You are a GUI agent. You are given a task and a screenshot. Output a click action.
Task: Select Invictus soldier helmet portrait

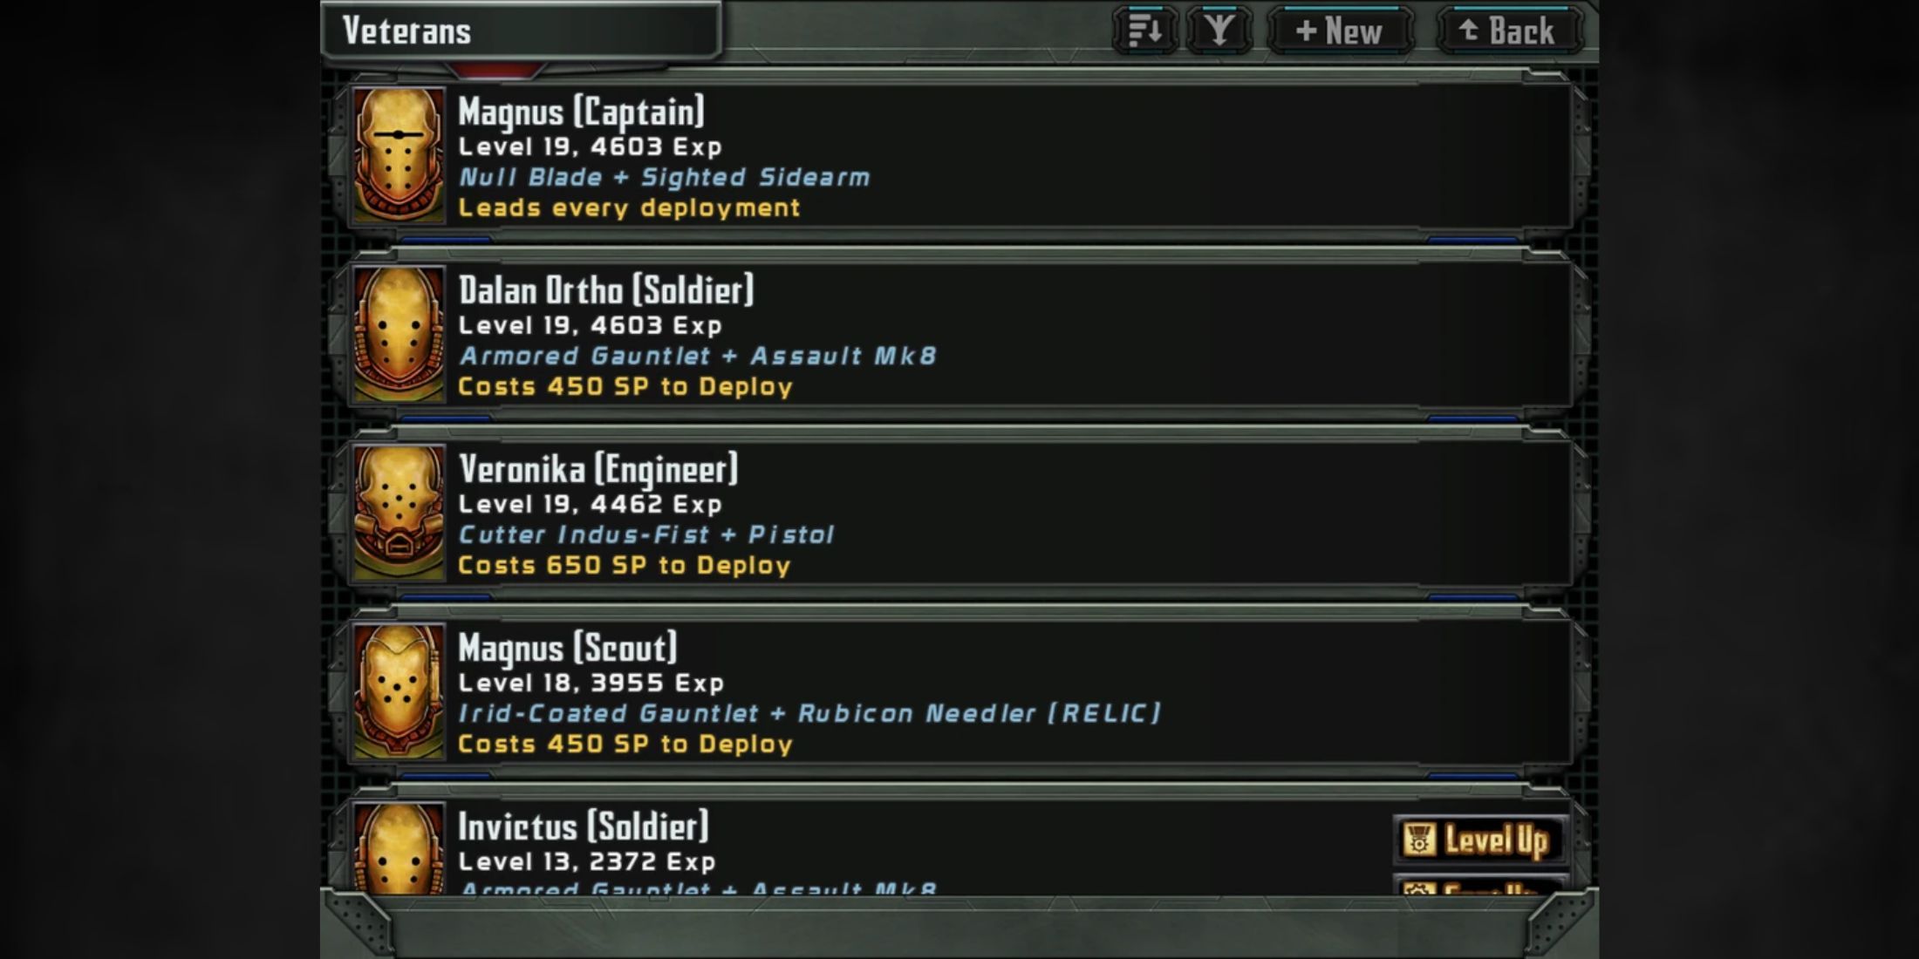click(399, 848)
